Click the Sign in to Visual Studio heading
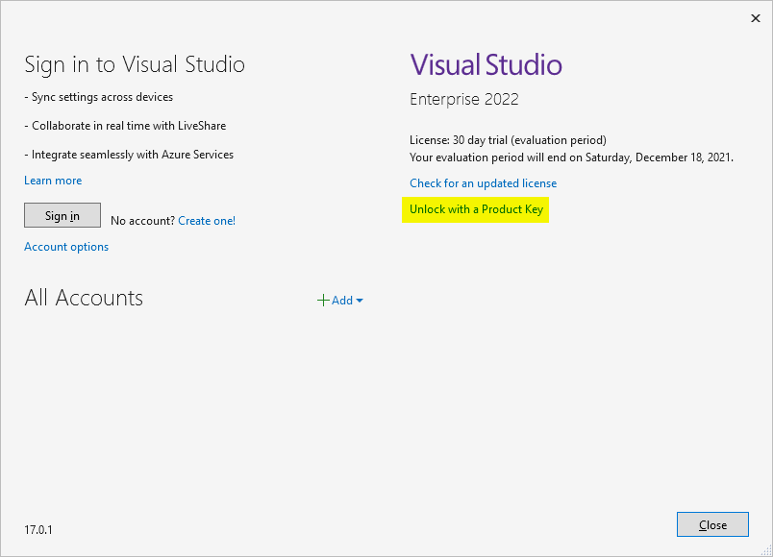773x557 pixels. [x=135, y=65]
